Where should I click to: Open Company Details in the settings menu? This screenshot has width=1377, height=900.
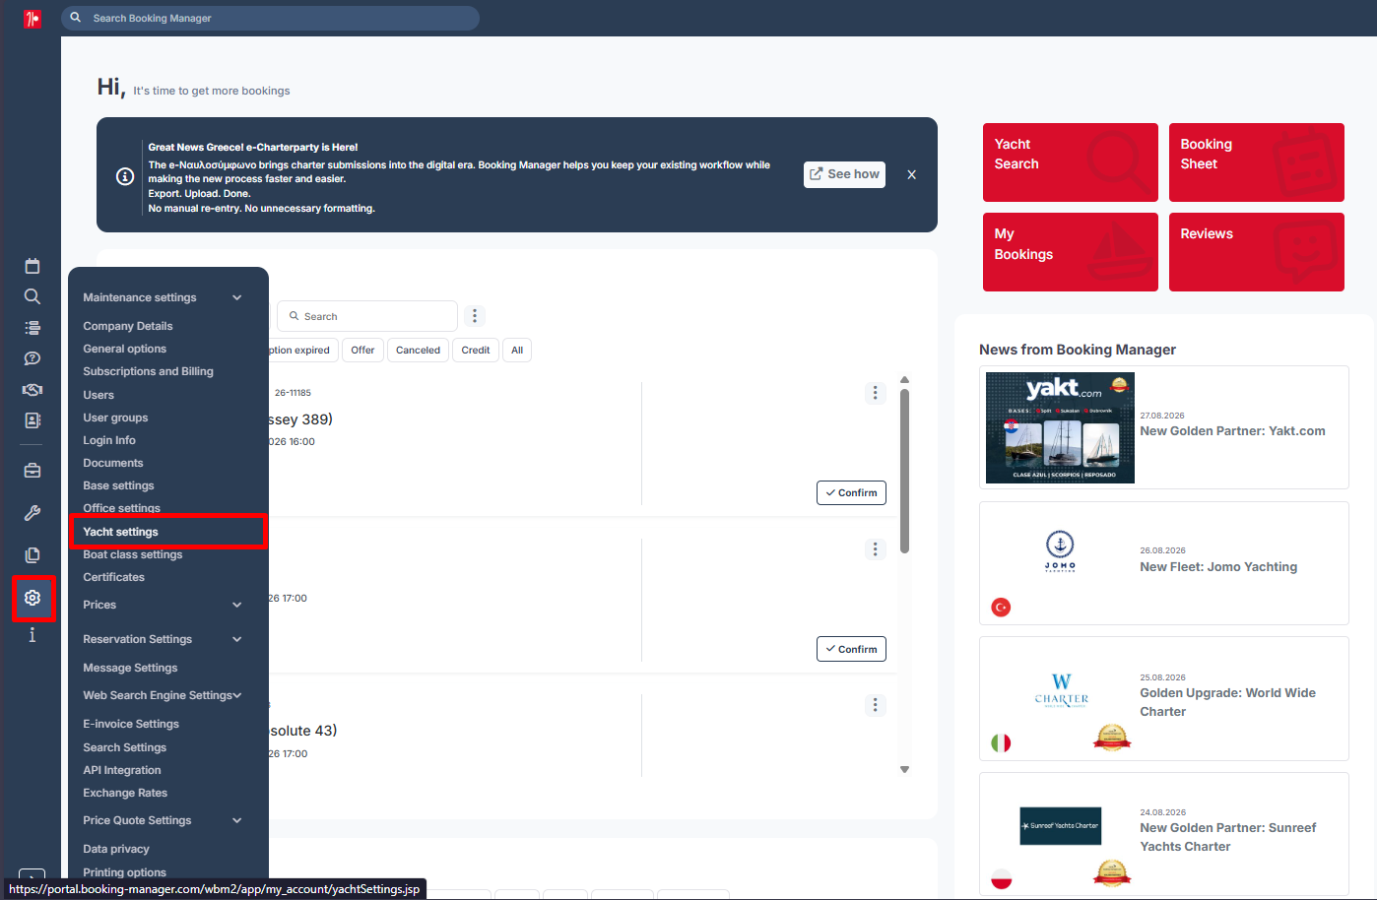(128, 326)
